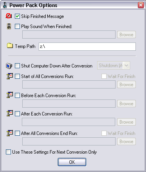
Task: Click Browse next to the sound file field
Action: [126, 35]
